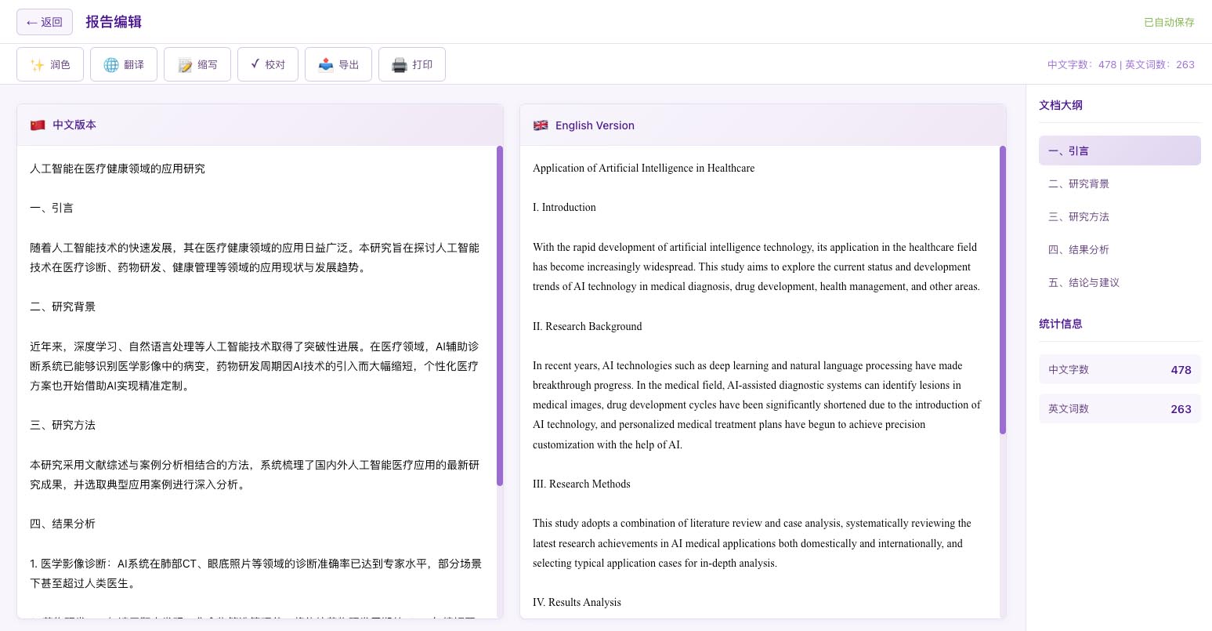The height and width of the screenshot is (631, 1212).
Task: Jump to outline item 五、结论与建议
Action: pyautogui.click(x=1120, y=282)
